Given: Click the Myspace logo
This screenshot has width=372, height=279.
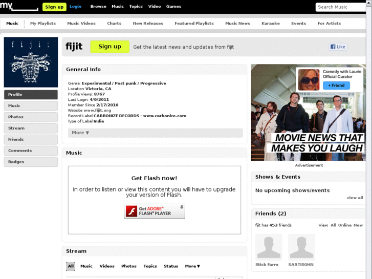Looking at the screenshot, I should pos(19,6).
